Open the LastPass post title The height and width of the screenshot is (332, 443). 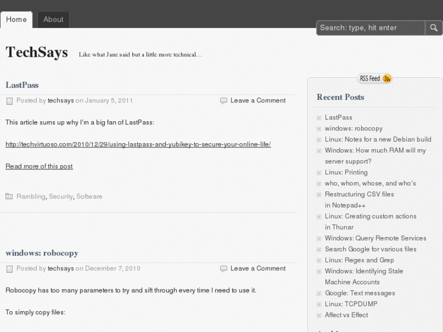pos(22,85)
